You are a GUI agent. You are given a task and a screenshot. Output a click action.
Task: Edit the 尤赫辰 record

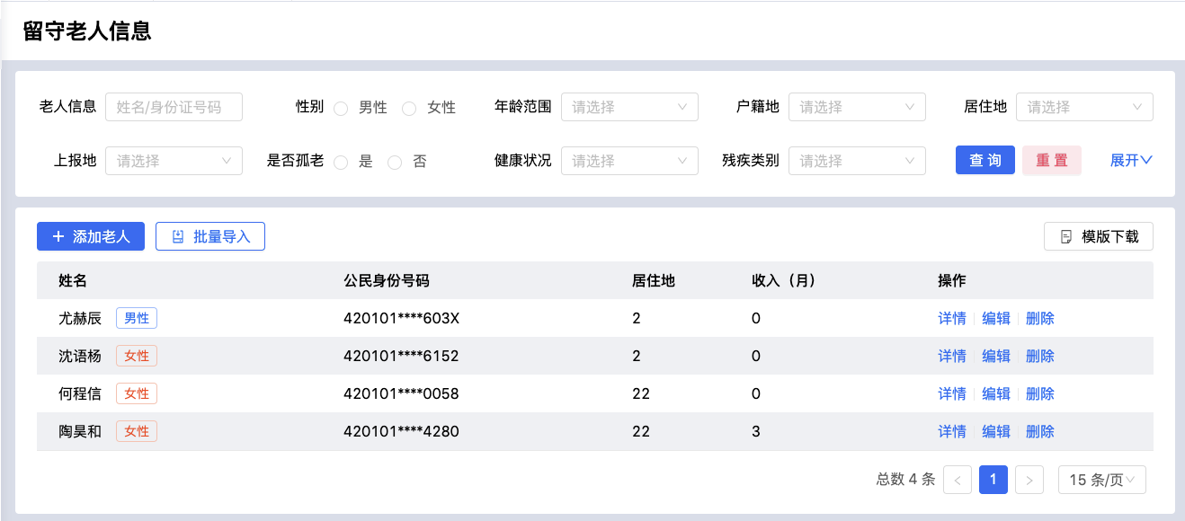(996, 318)
